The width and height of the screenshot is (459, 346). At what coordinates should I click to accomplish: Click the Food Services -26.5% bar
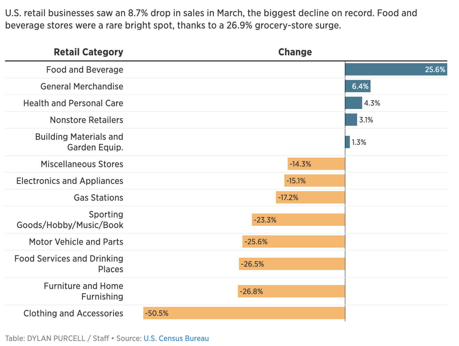tap(292, 264)
